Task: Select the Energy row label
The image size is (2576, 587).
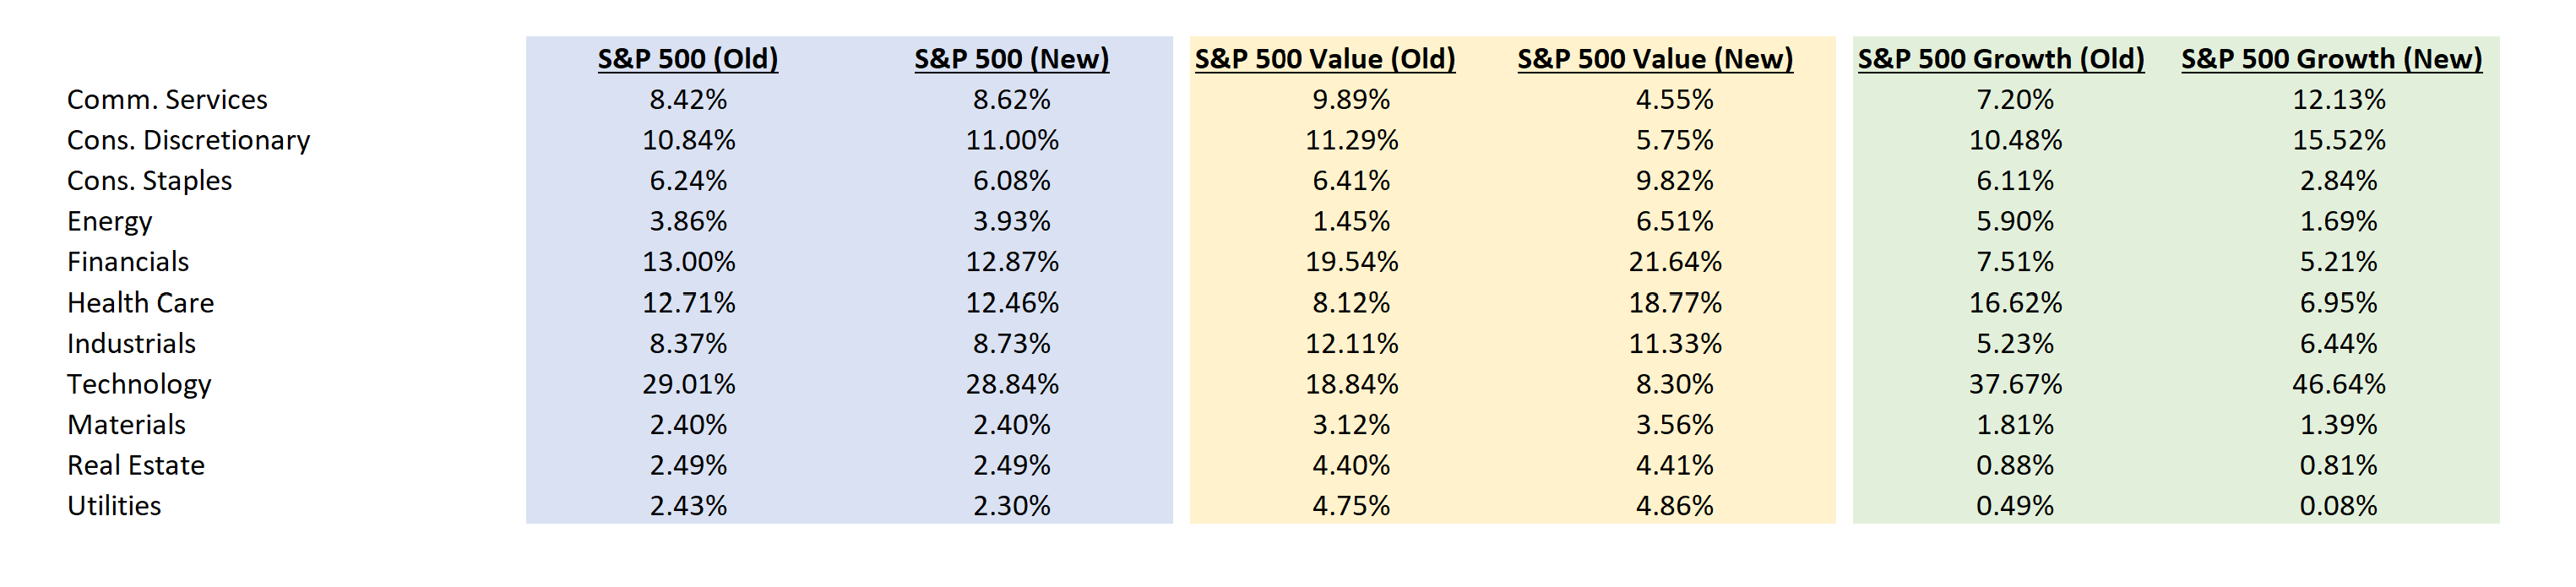Action: coord(109,221)
